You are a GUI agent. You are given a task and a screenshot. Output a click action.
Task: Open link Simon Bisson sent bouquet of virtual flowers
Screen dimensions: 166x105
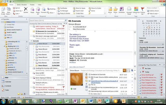[104, 82]
